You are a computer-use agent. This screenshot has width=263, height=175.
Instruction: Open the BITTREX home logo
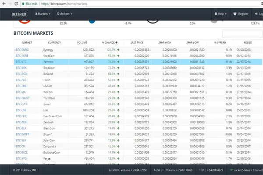(x=19, y=14)
